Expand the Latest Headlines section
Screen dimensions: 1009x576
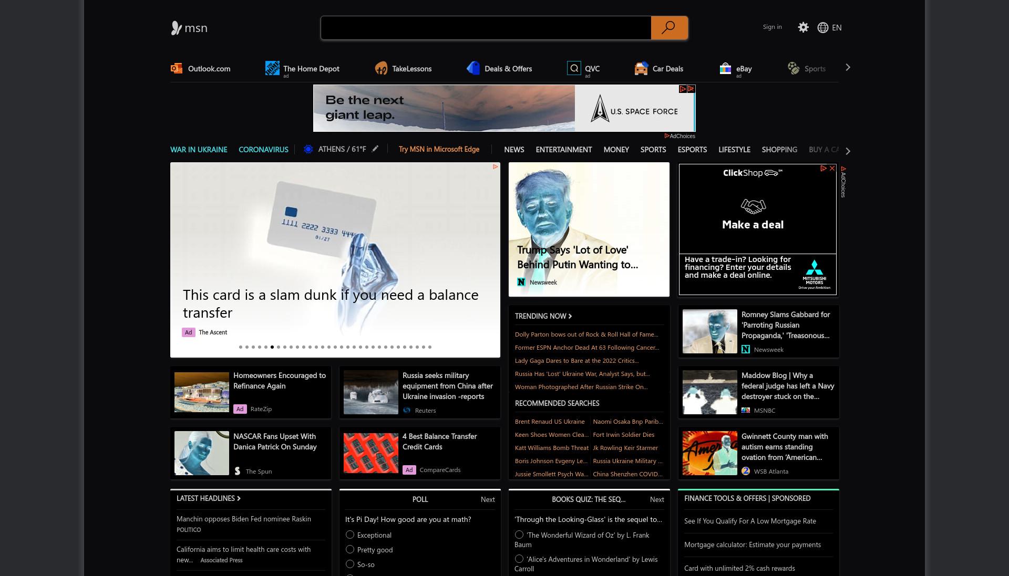tap(209, 498)
